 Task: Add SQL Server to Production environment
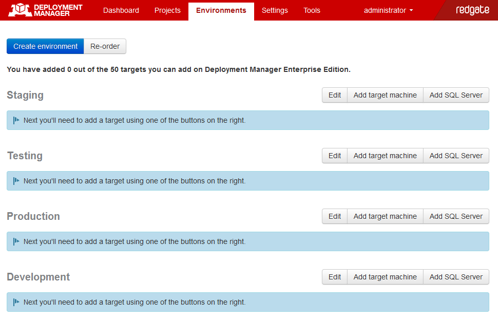click(x=456, y=216)
